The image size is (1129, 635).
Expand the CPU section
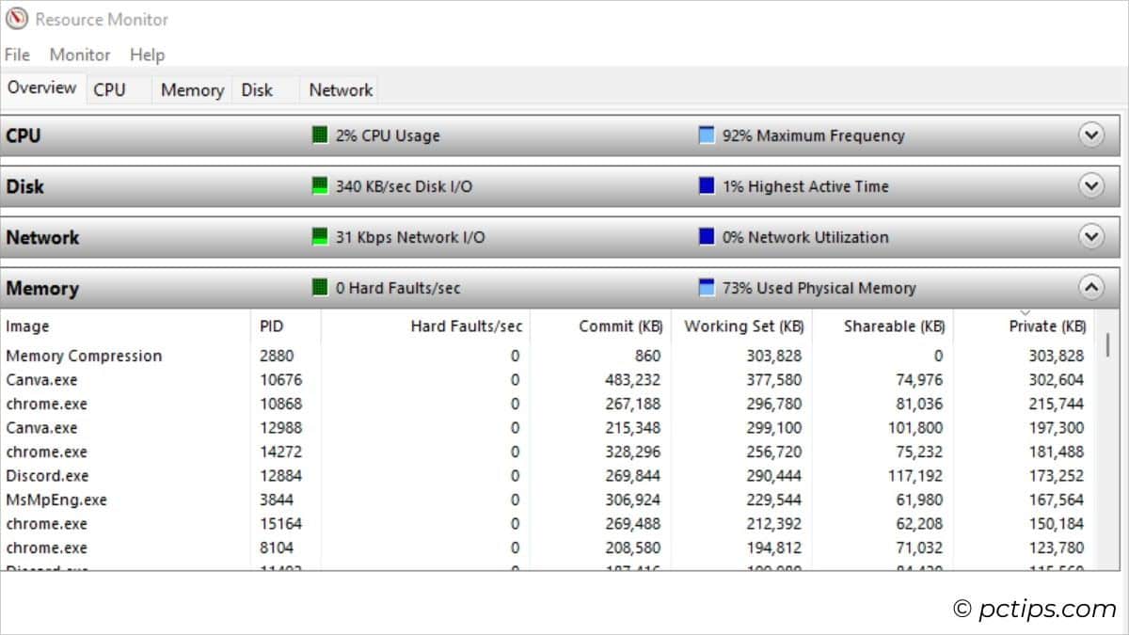click(x=1092, y=135)
